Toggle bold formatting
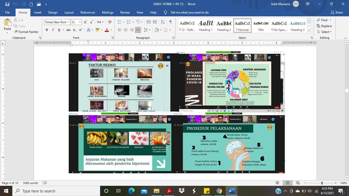The height and width of the screenshot is (196, 349). pyautogui.click(x=47, y=30)
